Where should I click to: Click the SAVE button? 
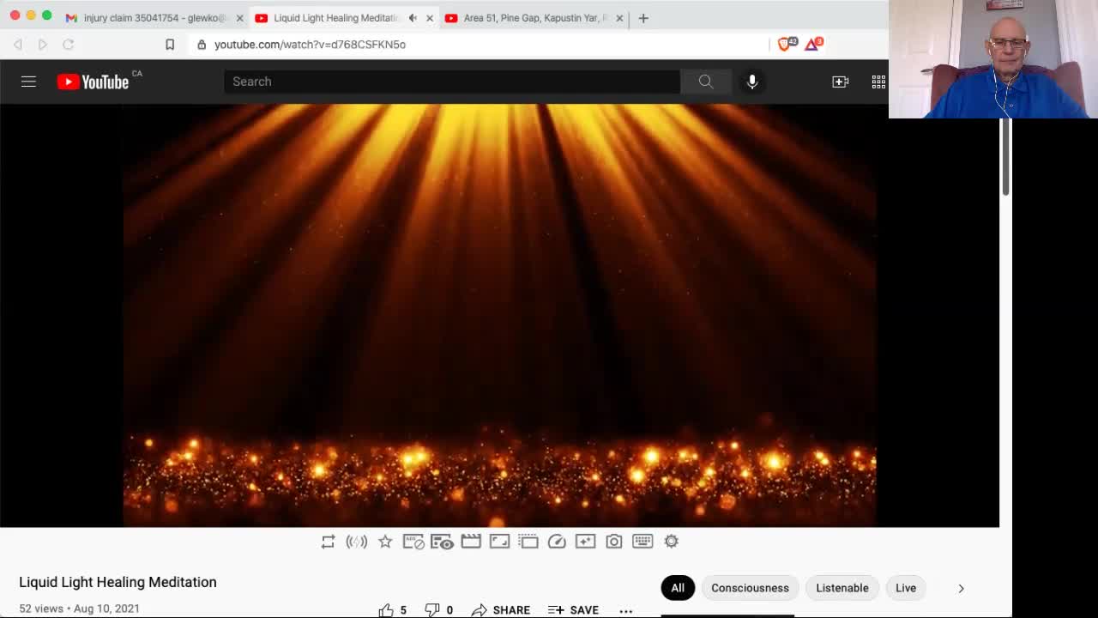pyautogui.click(x=573, y=610)
